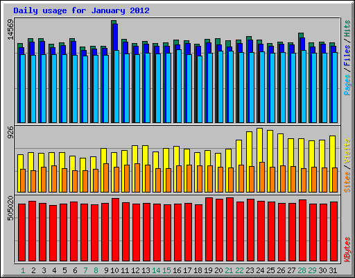Click day label 24 on the x-axis
The image size is (355, 278).
[x=260, y=270]
